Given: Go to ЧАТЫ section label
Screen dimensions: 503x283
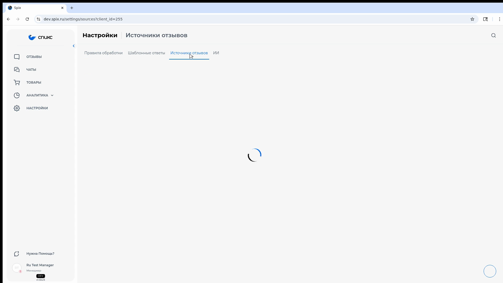Looking at the screenshot, I should click(31, 70).
